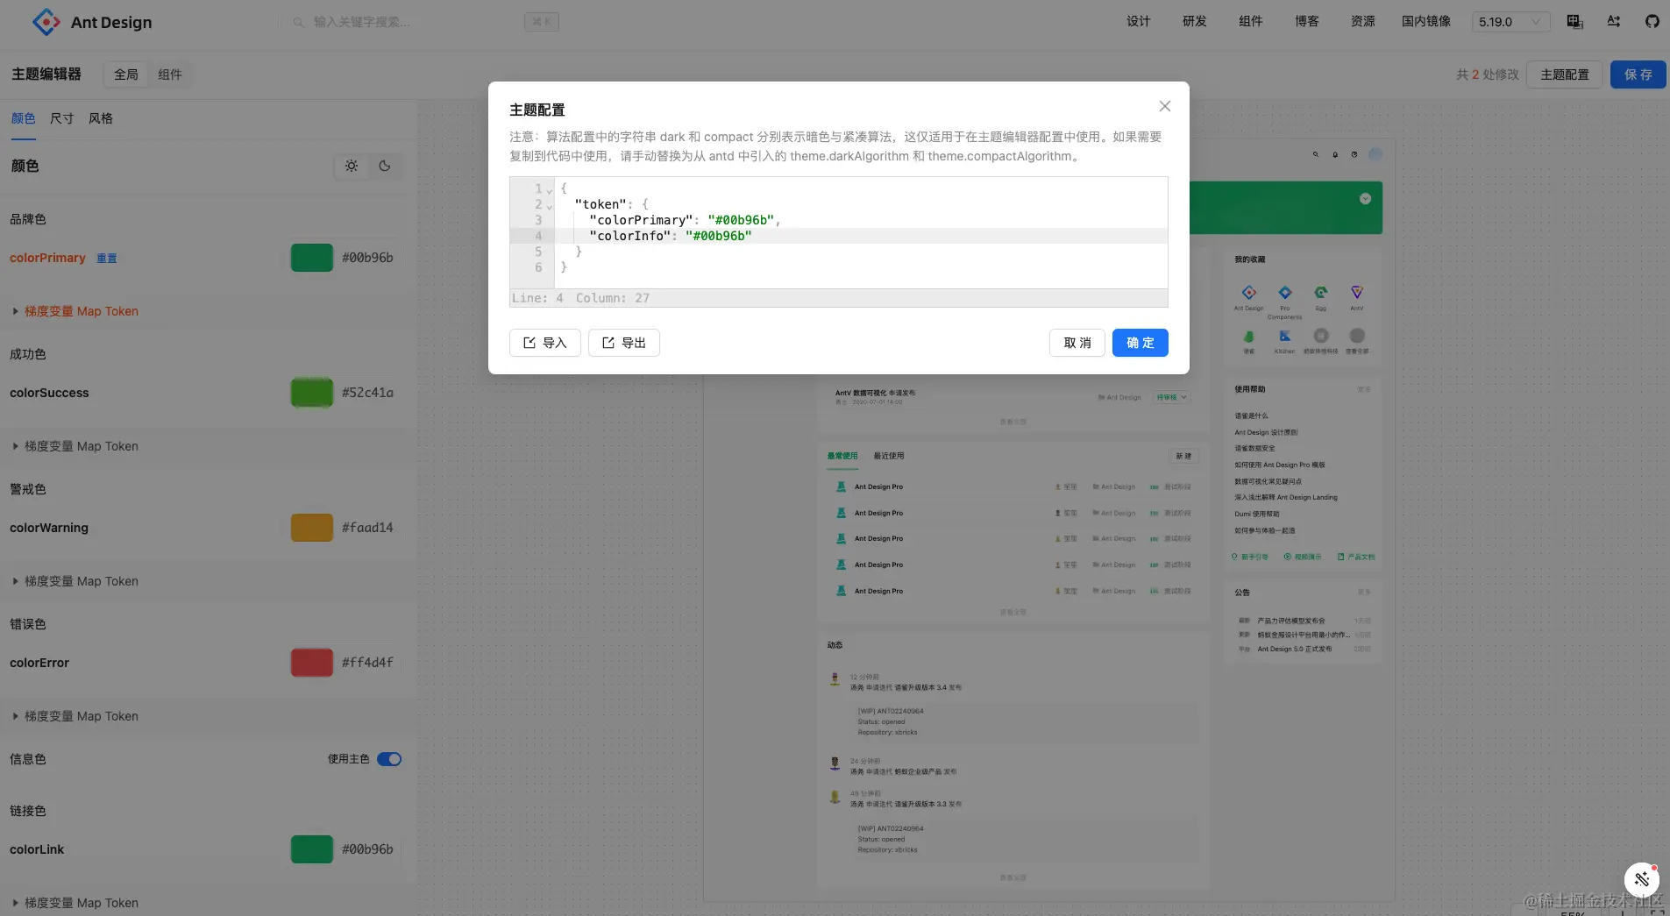Click the Ant Design icon in 我的收藏
Image resolution: width=1670 pixels, height=916 pixels.
[1249, 293]
